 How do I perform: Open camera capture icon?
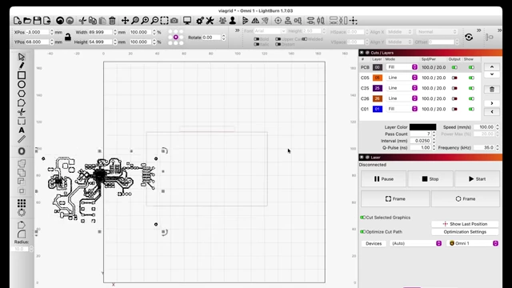tap(174, 21)
